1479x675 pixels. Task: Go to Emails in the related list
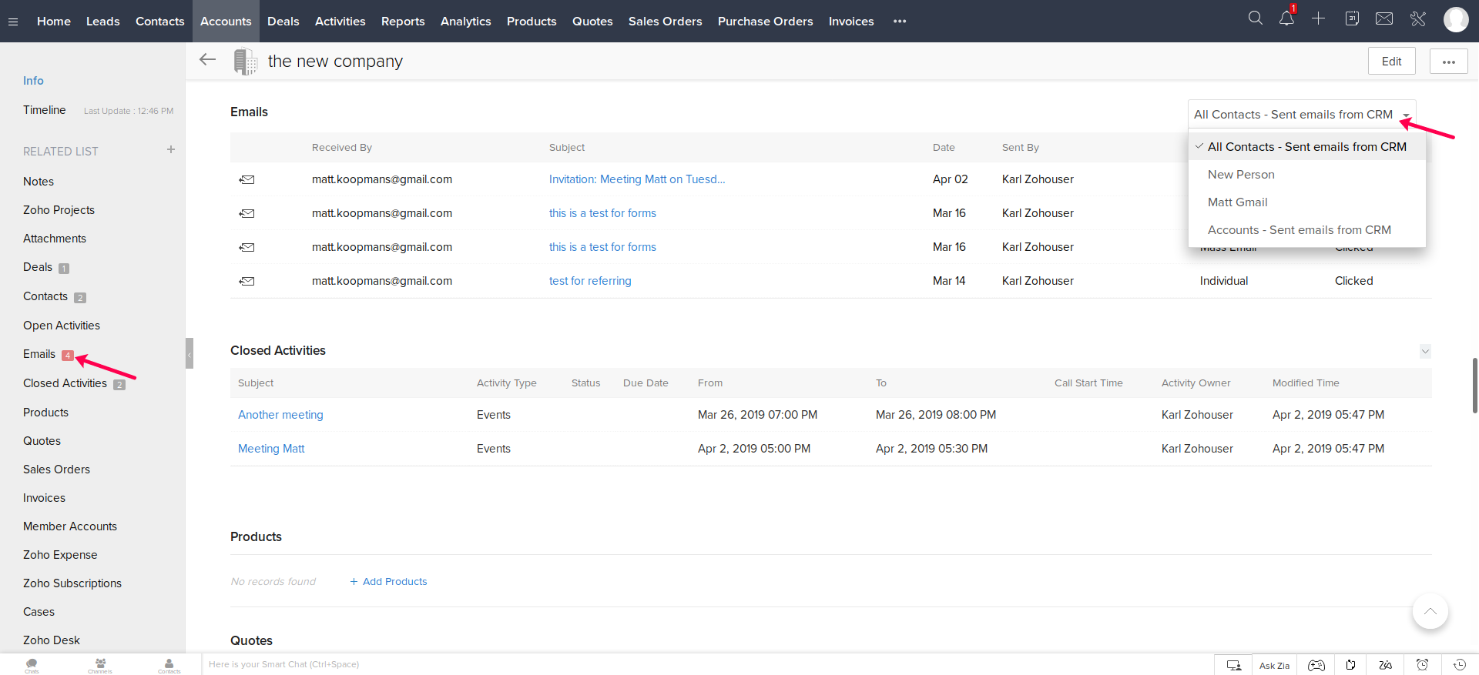point(39,354)
